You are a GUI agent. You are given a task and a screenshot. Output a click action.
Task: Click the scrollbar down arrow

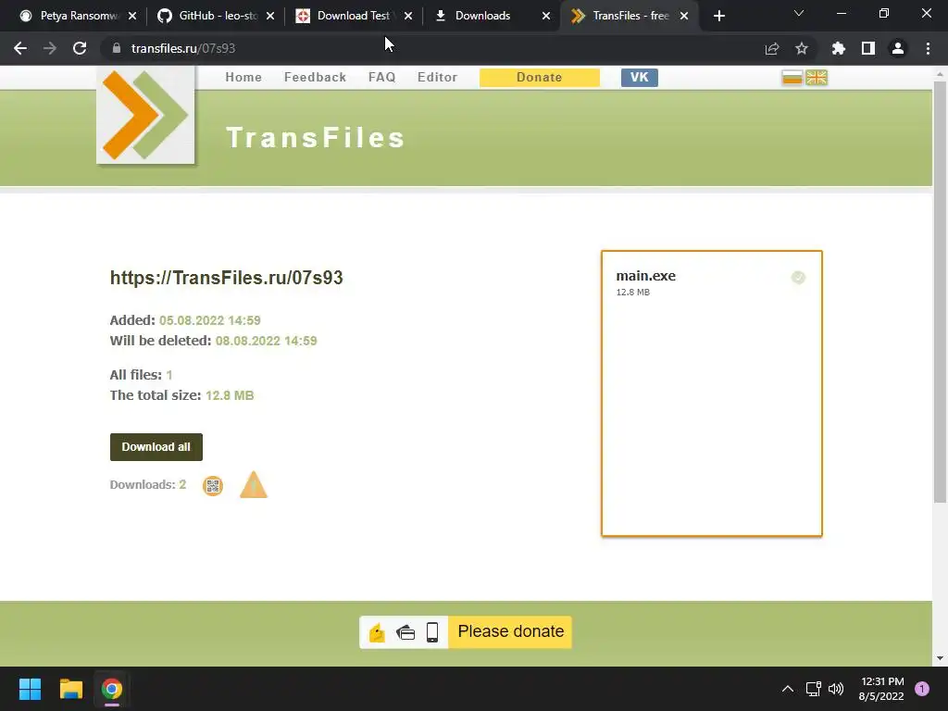940,658
